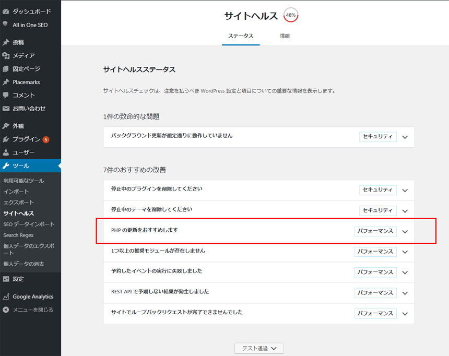The image size is (449, 356).
Task: Open 個人データのエクスポート submenu link
Action: click(x=29, y=250)
